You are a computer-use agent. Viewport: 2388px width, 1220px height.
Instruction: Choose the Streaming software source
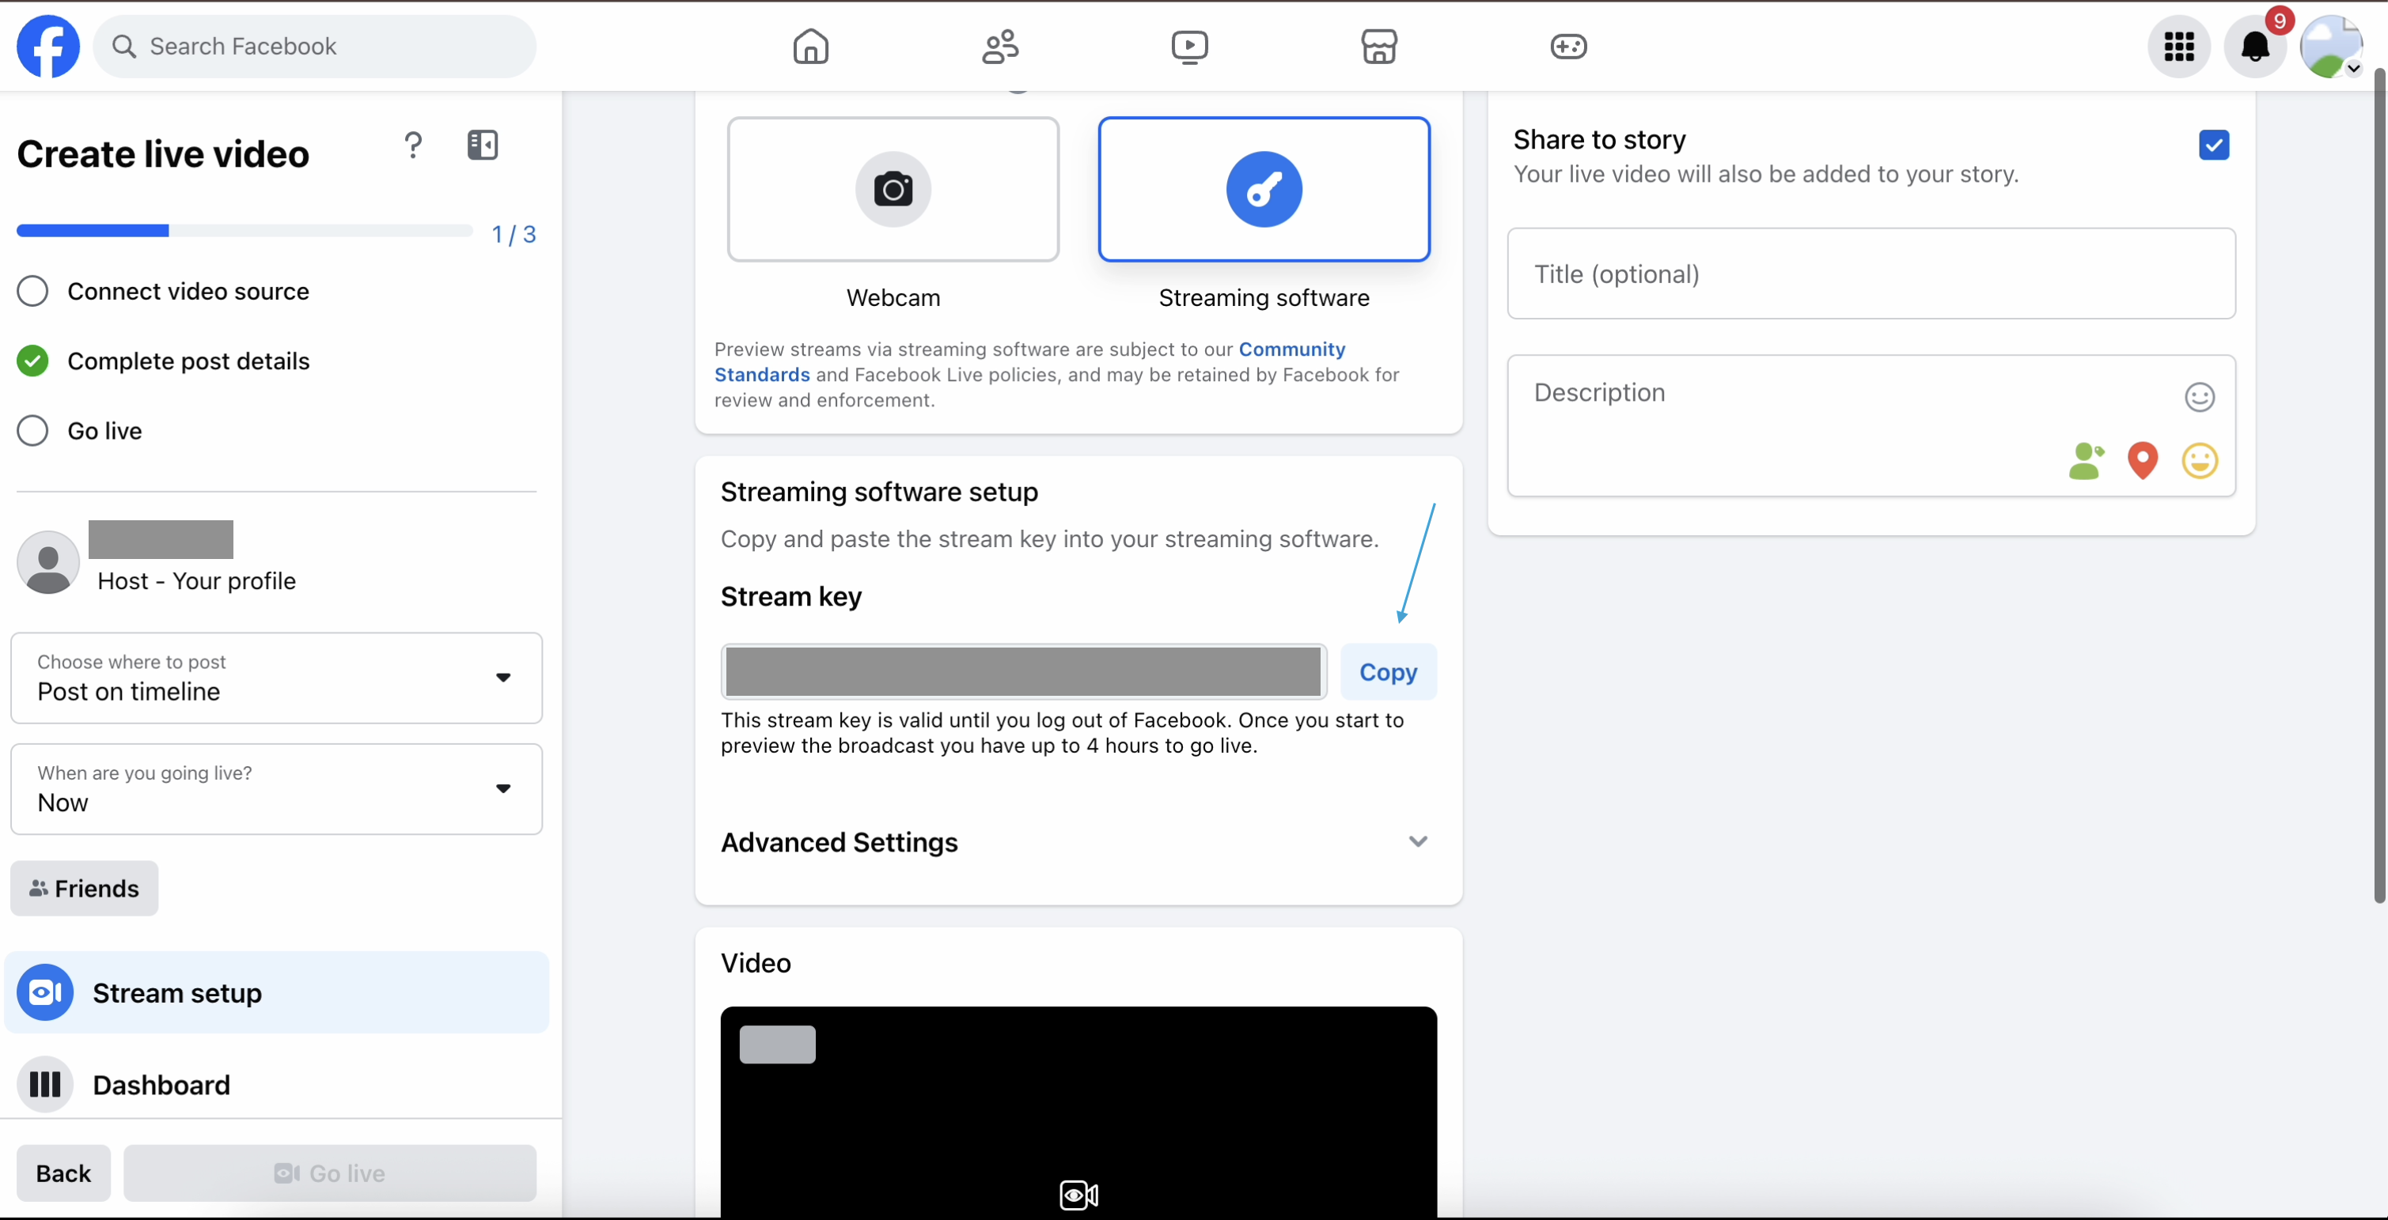tap(1264, 189)
